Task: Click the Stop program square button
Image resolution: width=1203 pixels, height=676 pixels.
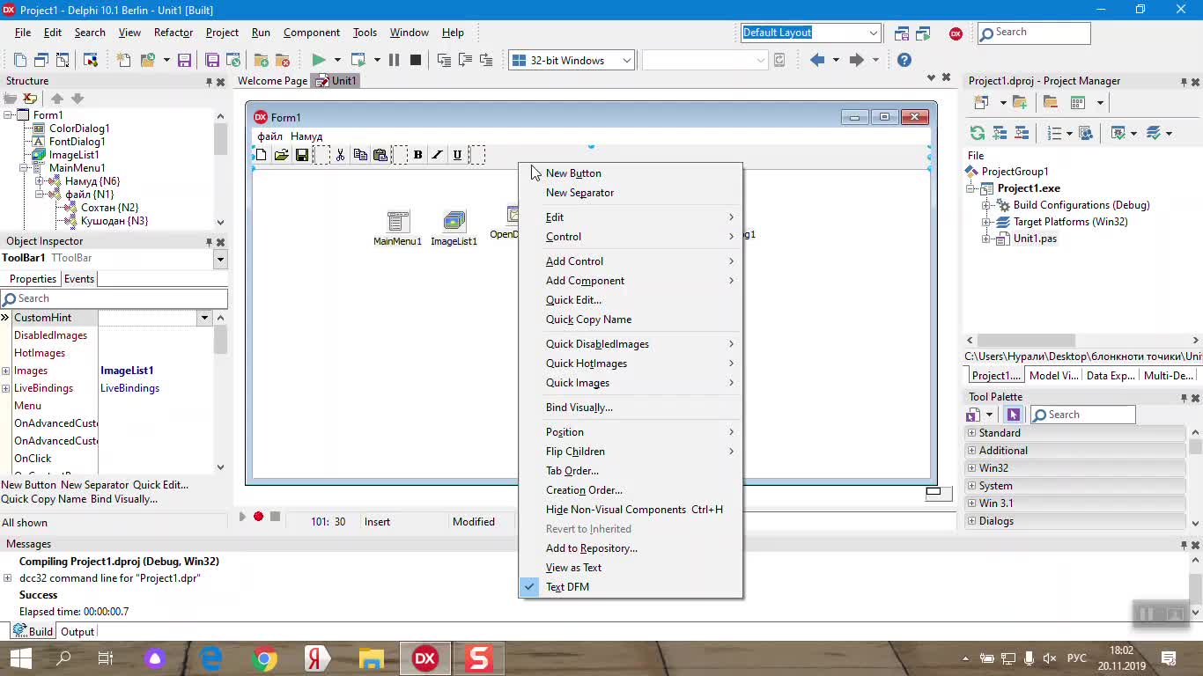Action: click(416, 60)
